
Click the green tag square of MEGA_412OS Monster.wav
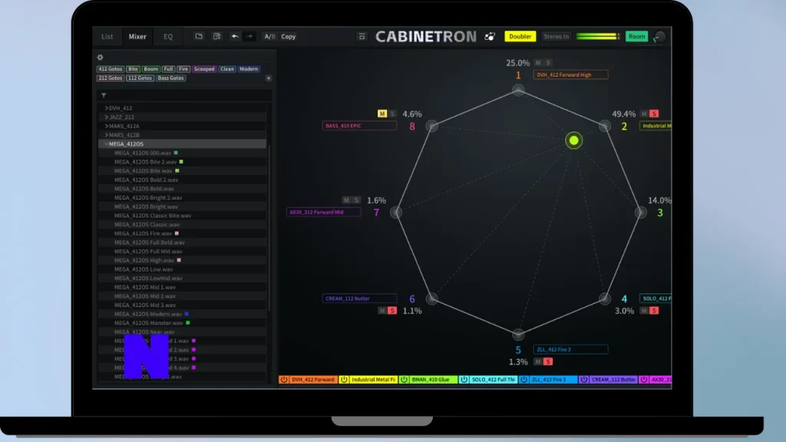coord(188,323)
